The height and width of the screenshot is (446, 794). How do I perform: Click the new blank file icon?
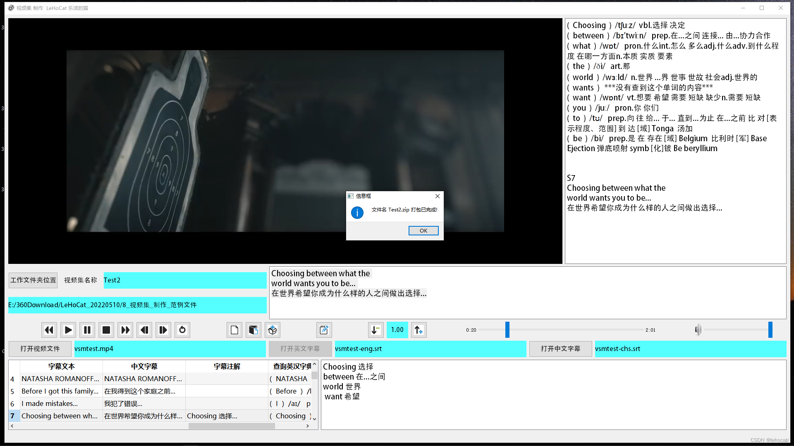click(x=234, y=330)
